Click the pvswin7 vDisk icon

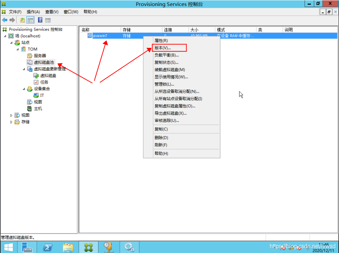(x=90, y=36)
